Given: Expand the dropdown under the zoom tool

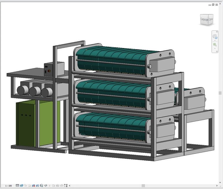Looking at the screenshot, I should pyautogui.click(x=215, y=48).
